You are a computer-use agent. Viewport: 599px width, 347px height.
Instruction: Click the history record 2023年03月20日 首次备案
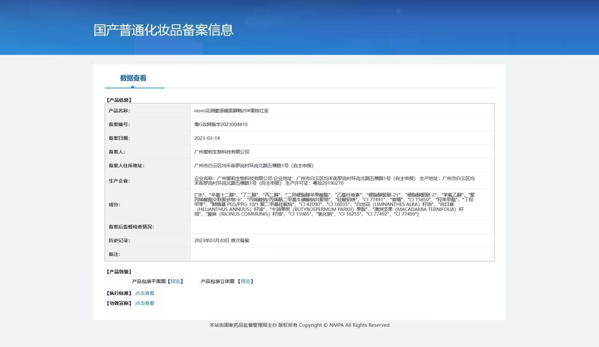pos(222,240)
